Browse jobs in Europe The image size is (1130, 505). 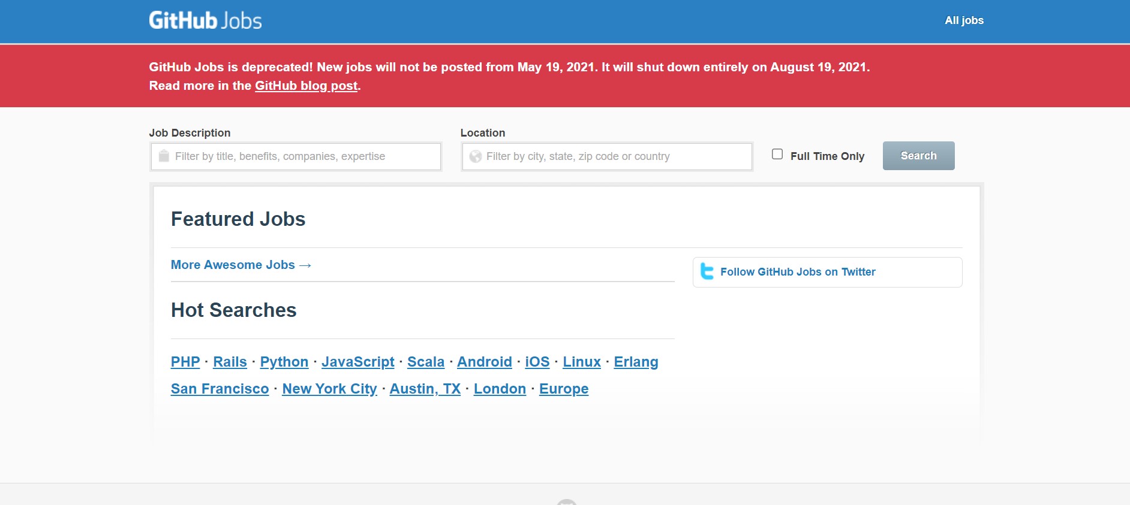click(564, 389)
